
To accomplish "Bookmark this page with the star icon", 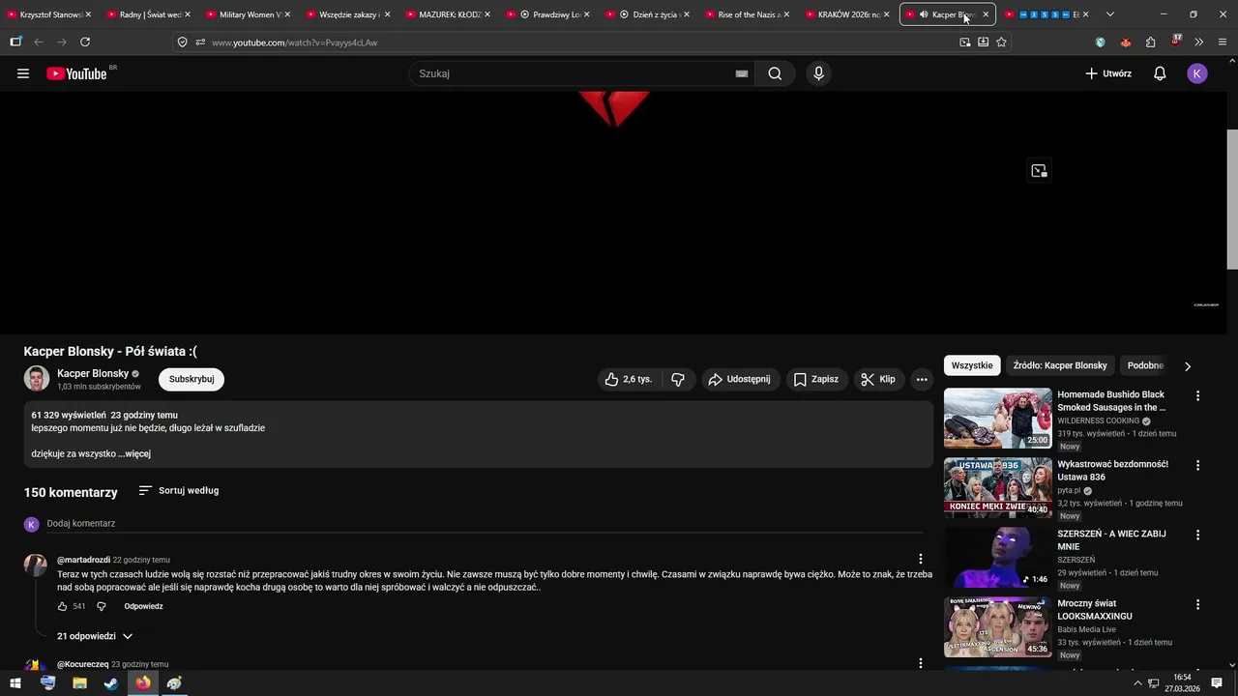I will (1001, 43).
